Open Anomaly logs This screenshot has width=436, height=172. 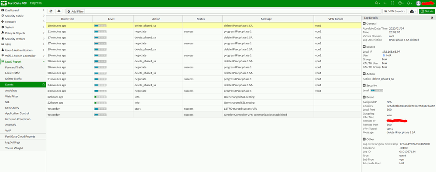(10, 125)
